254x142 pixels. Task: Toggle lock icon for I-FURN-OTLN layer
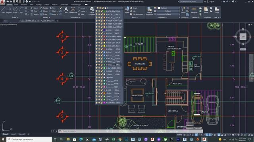102,93
